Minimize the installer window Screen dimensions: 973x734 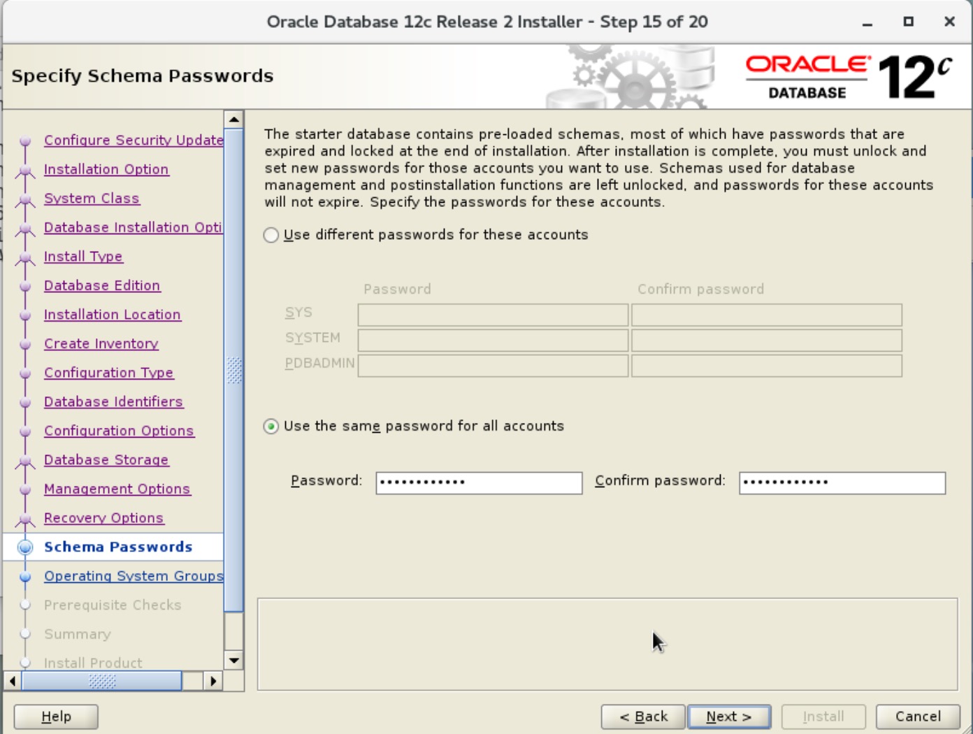(867, 22)
